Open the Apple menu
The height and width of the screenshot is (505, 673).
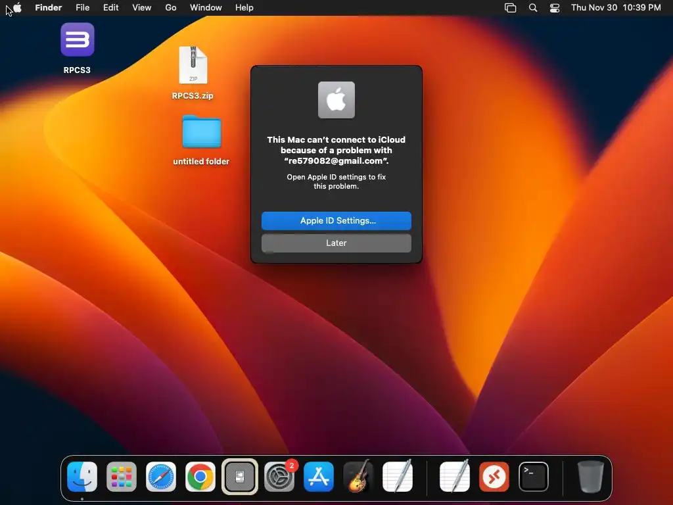18,8
